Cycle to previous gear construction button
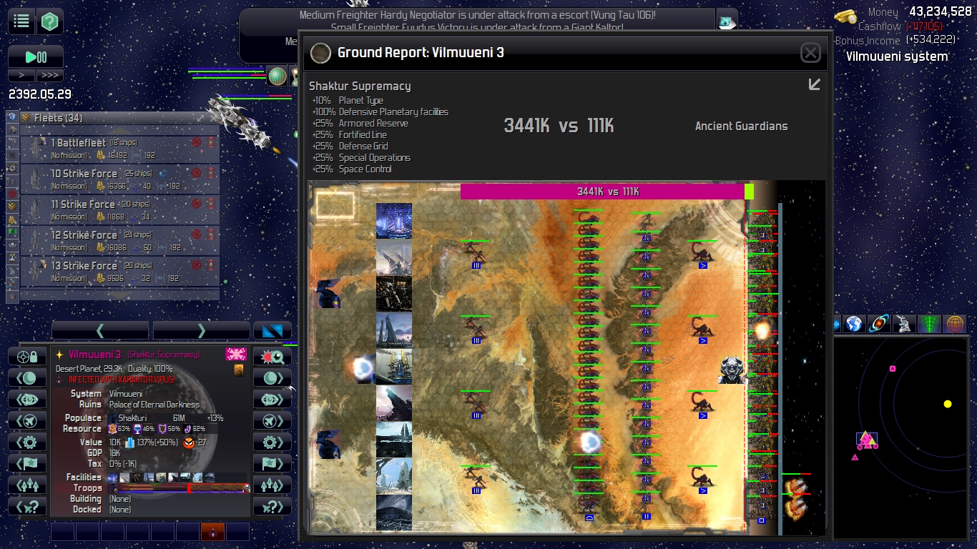This screenshot has width=977, height=549. [27, 442]
